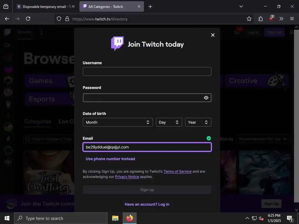Bookmark this page with star icon
Image resolution: width=299 pixels, height=224 pixels.
249,19
